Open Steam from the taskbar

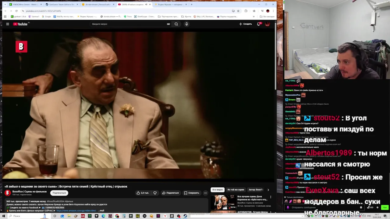pyautogui.click(x=185, y=216)
